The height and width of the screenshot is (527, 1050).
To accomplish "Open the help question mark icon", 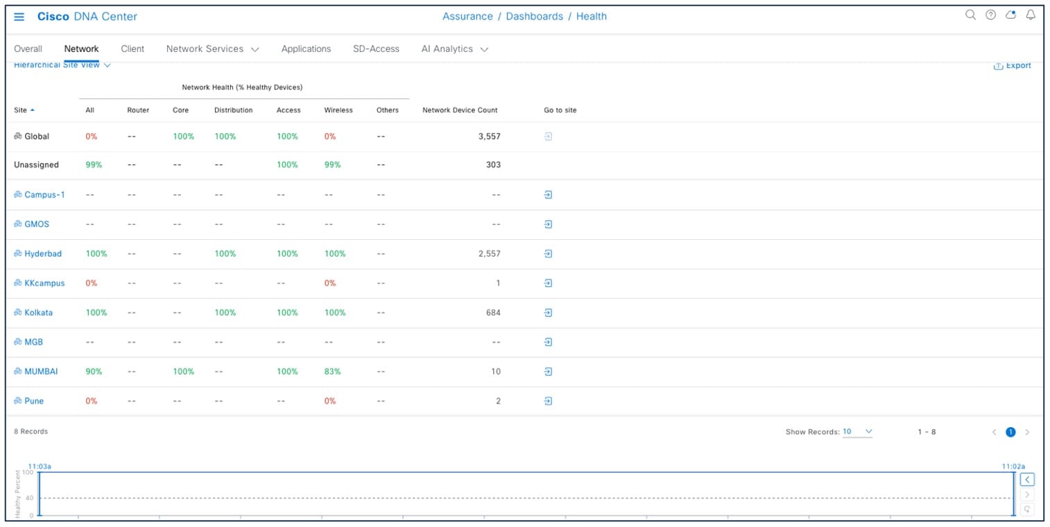I will coord(990,15).
